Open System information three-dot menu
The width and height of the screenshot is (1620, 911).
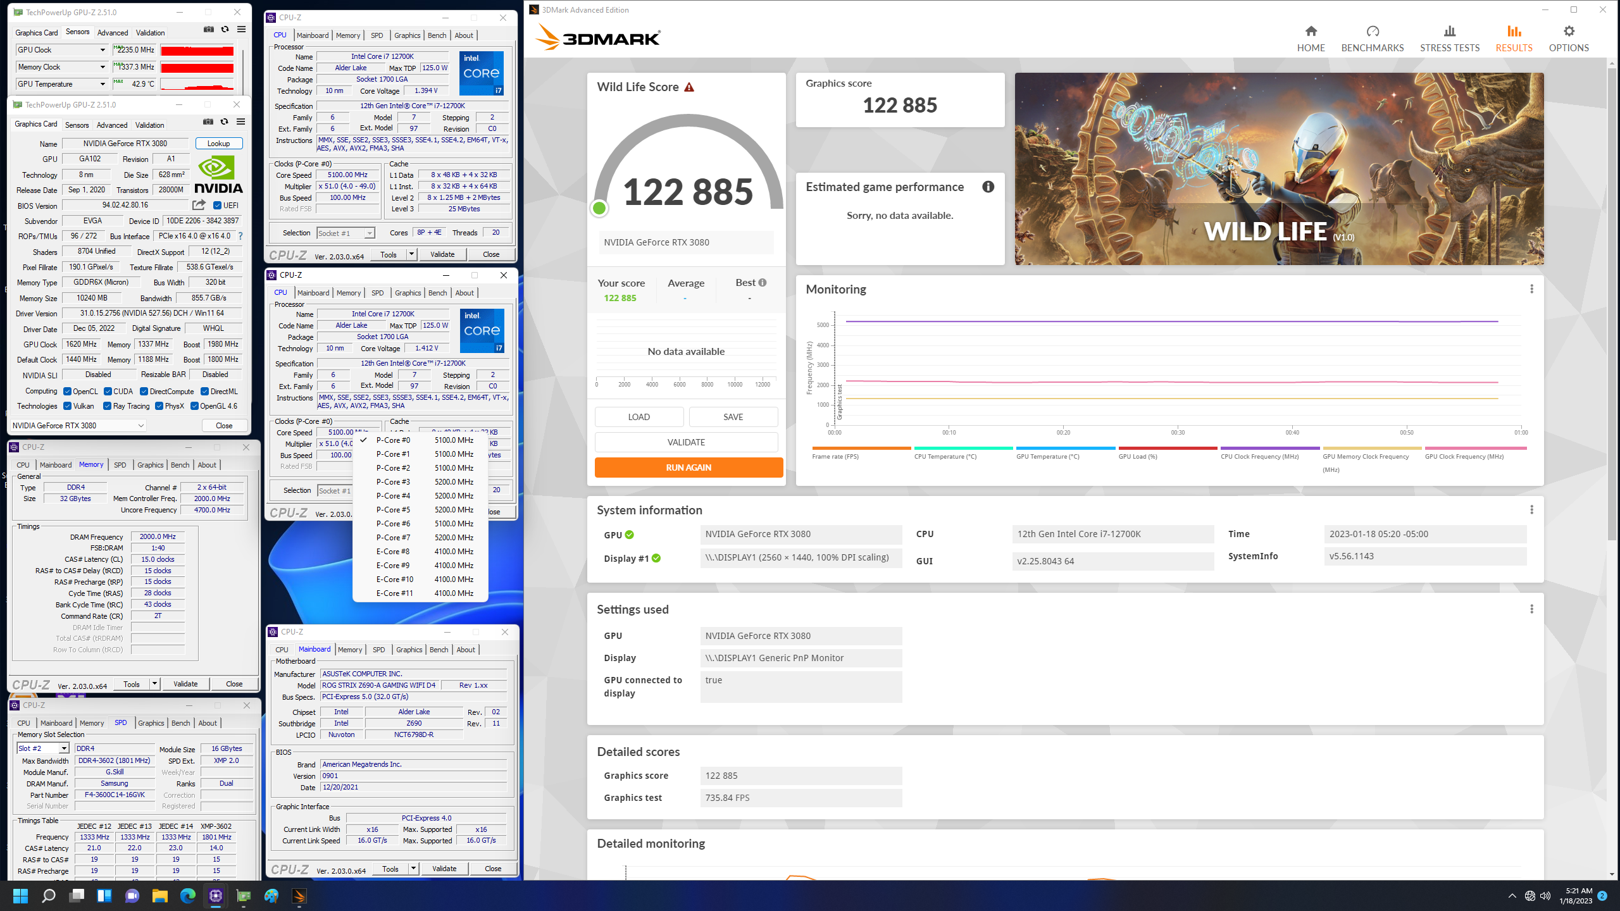click(x=1531, y=510)
